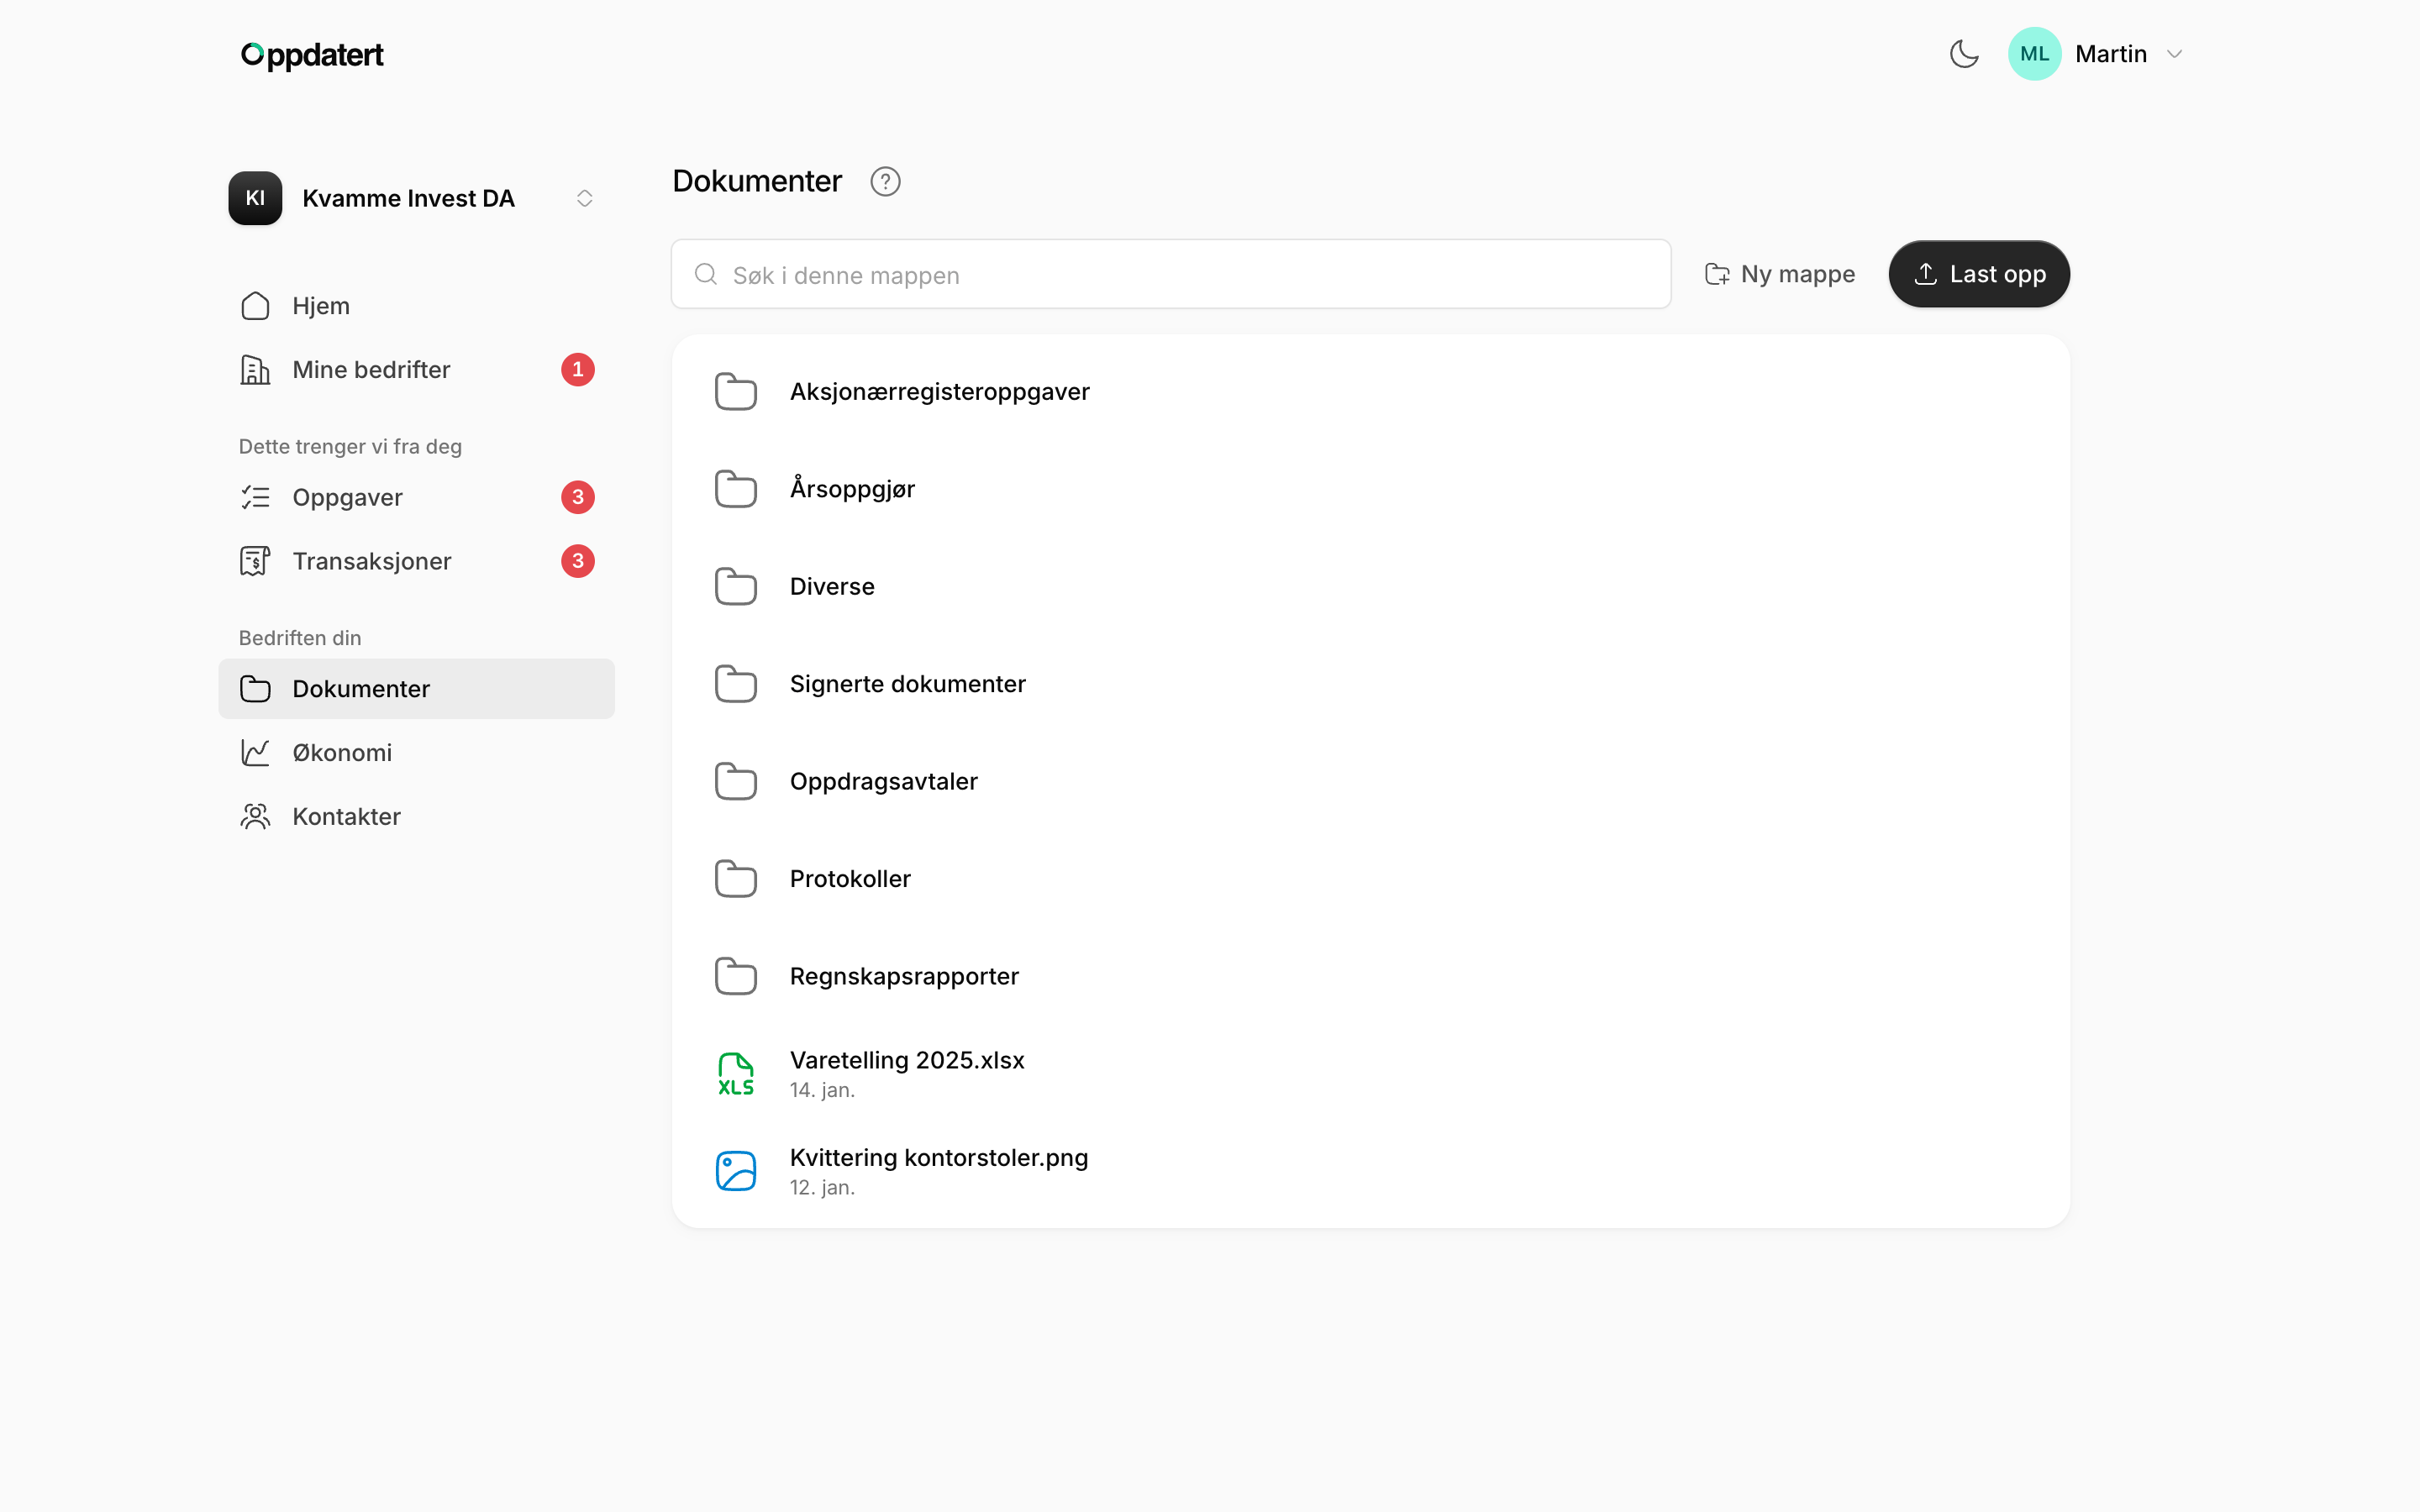Click the Mine bedrifter notification badge

pos(578,370)
